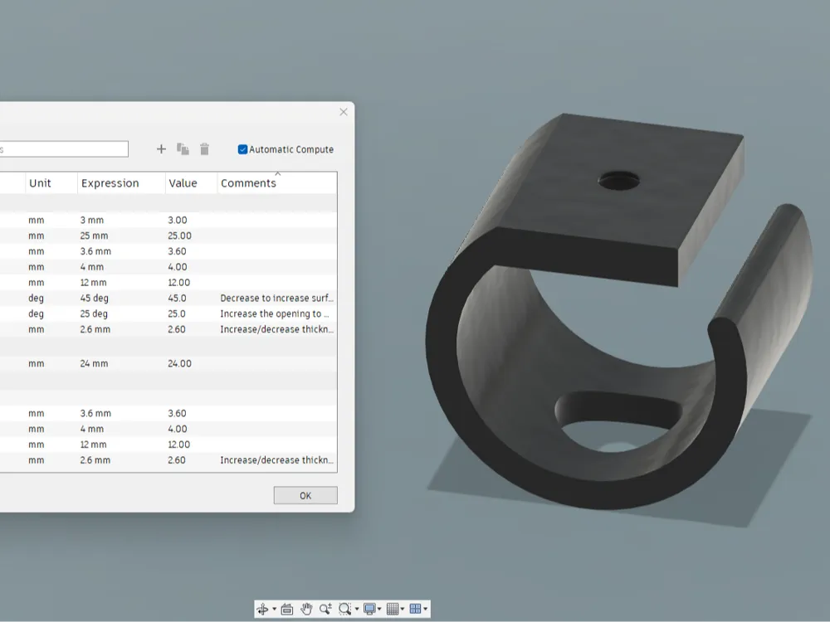830x622 pixels.
Task: Open the Grid and Snaps icon
Action: [x=393, y=609]
